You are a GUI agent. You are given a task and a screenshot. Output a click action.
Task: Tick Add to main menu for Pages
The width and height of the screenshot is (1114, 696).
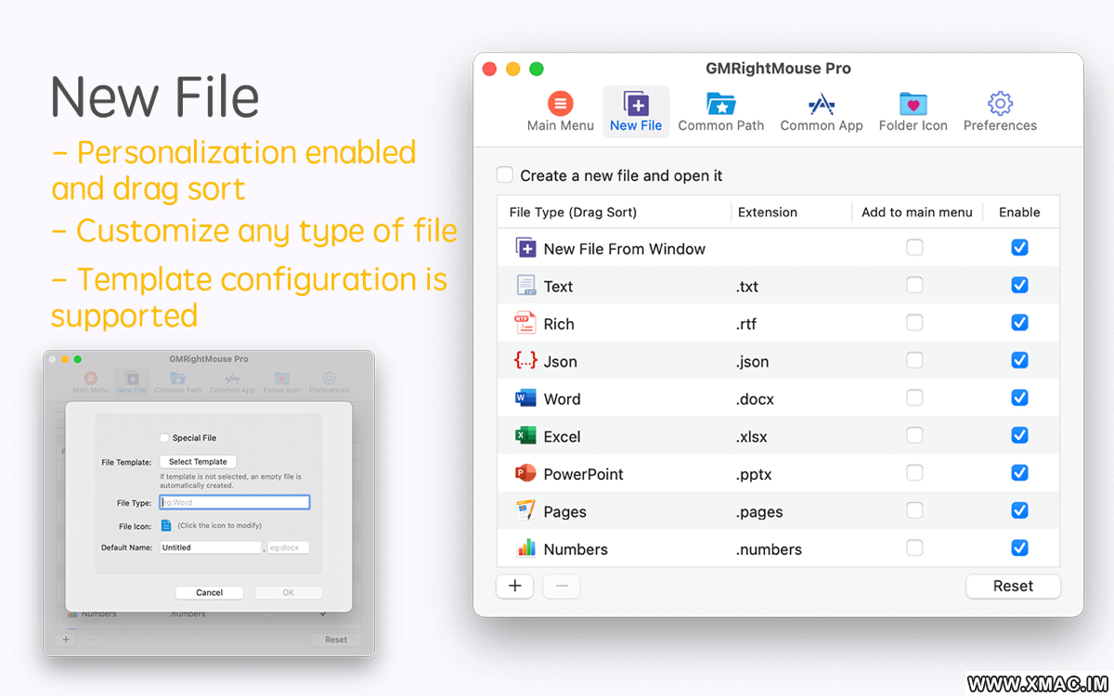click(914, 510)
